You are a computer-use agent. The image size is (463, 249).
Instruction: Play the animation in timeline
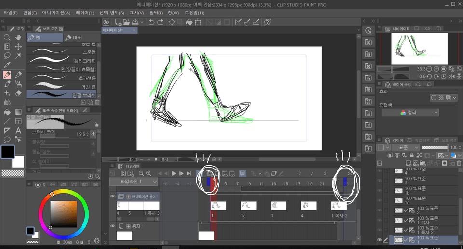pos(174,173)
